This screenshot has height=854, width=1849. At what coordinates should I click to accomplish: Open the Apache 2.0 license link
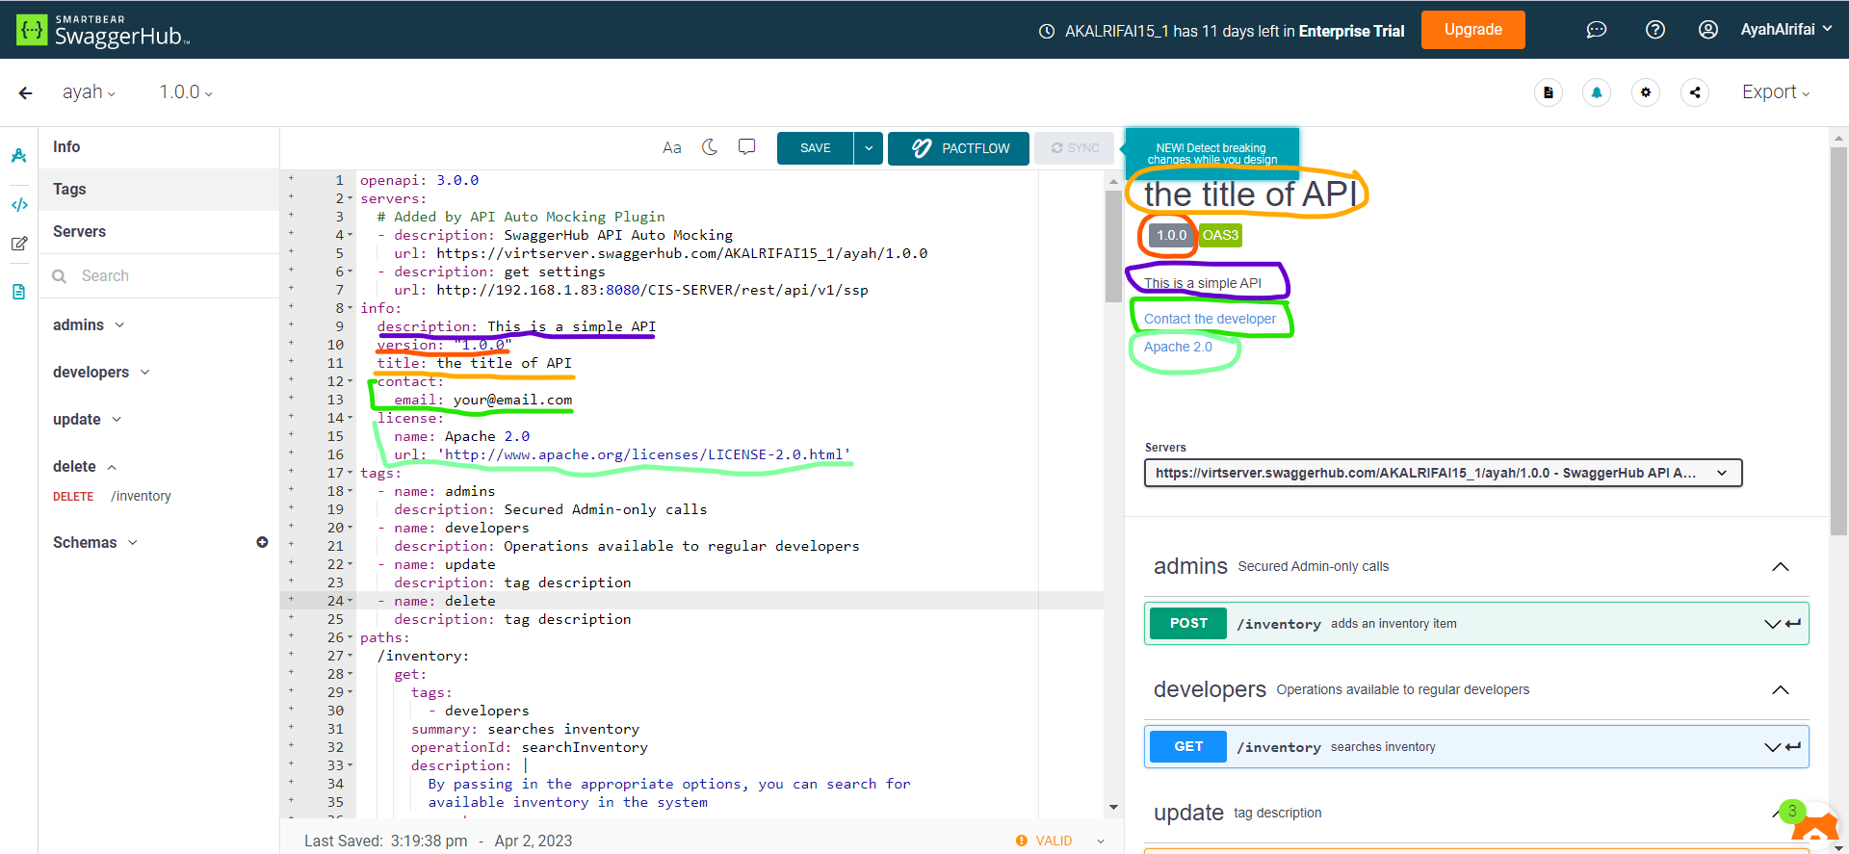pyautogui.click(x=1178, y=347)
